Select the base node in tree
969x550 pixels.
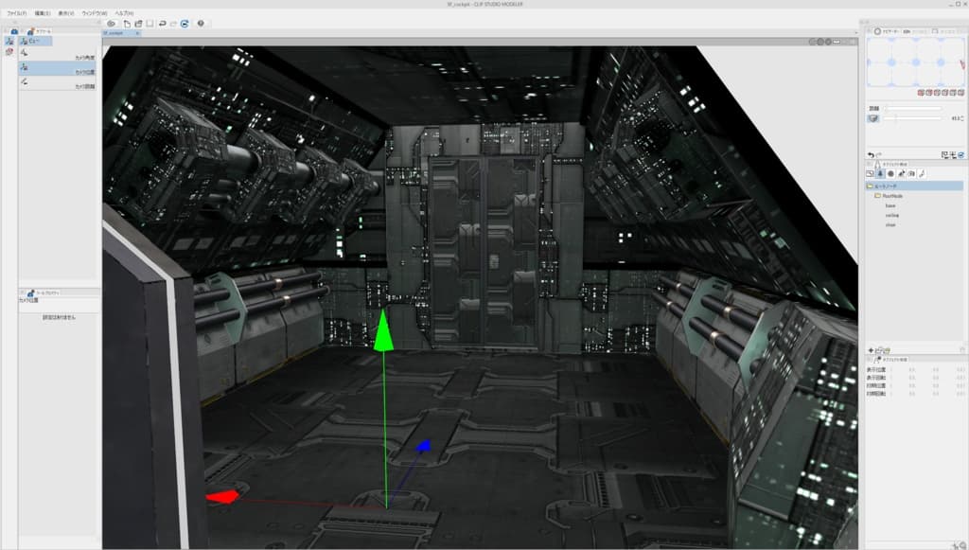[x=890, y=205]
